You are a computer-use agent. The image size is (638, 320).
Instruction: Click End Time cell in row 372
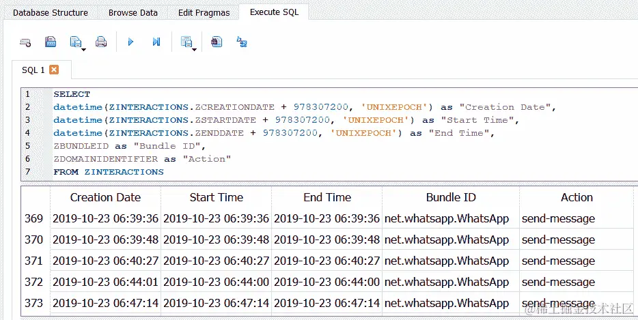(327, 282)
